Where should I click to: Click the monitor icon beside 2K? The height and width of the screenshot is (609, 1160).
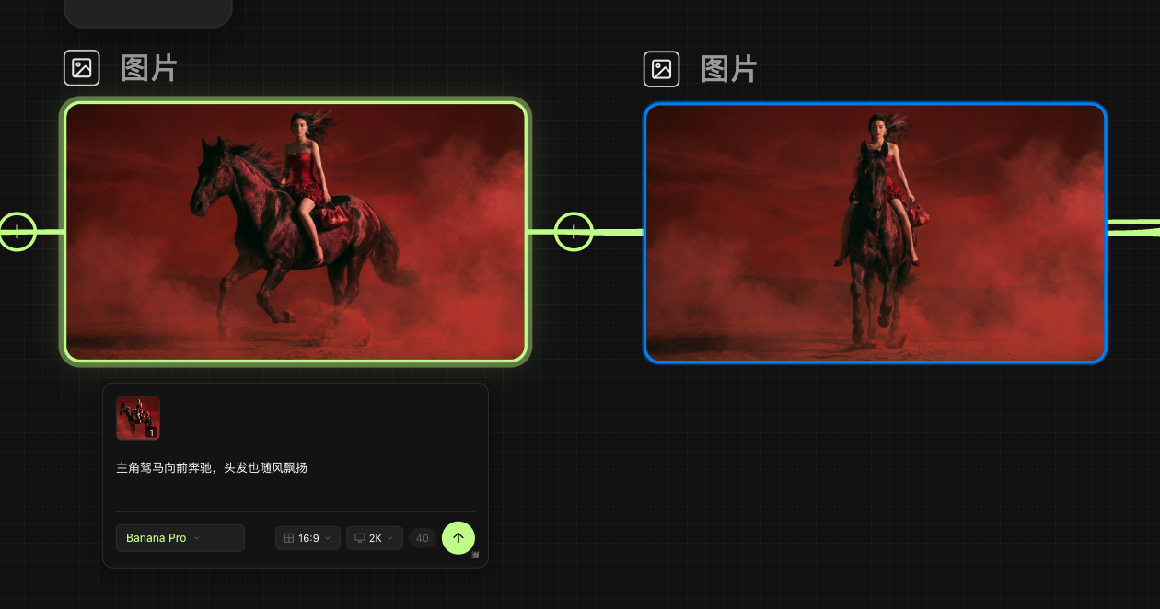click(360, 538)
